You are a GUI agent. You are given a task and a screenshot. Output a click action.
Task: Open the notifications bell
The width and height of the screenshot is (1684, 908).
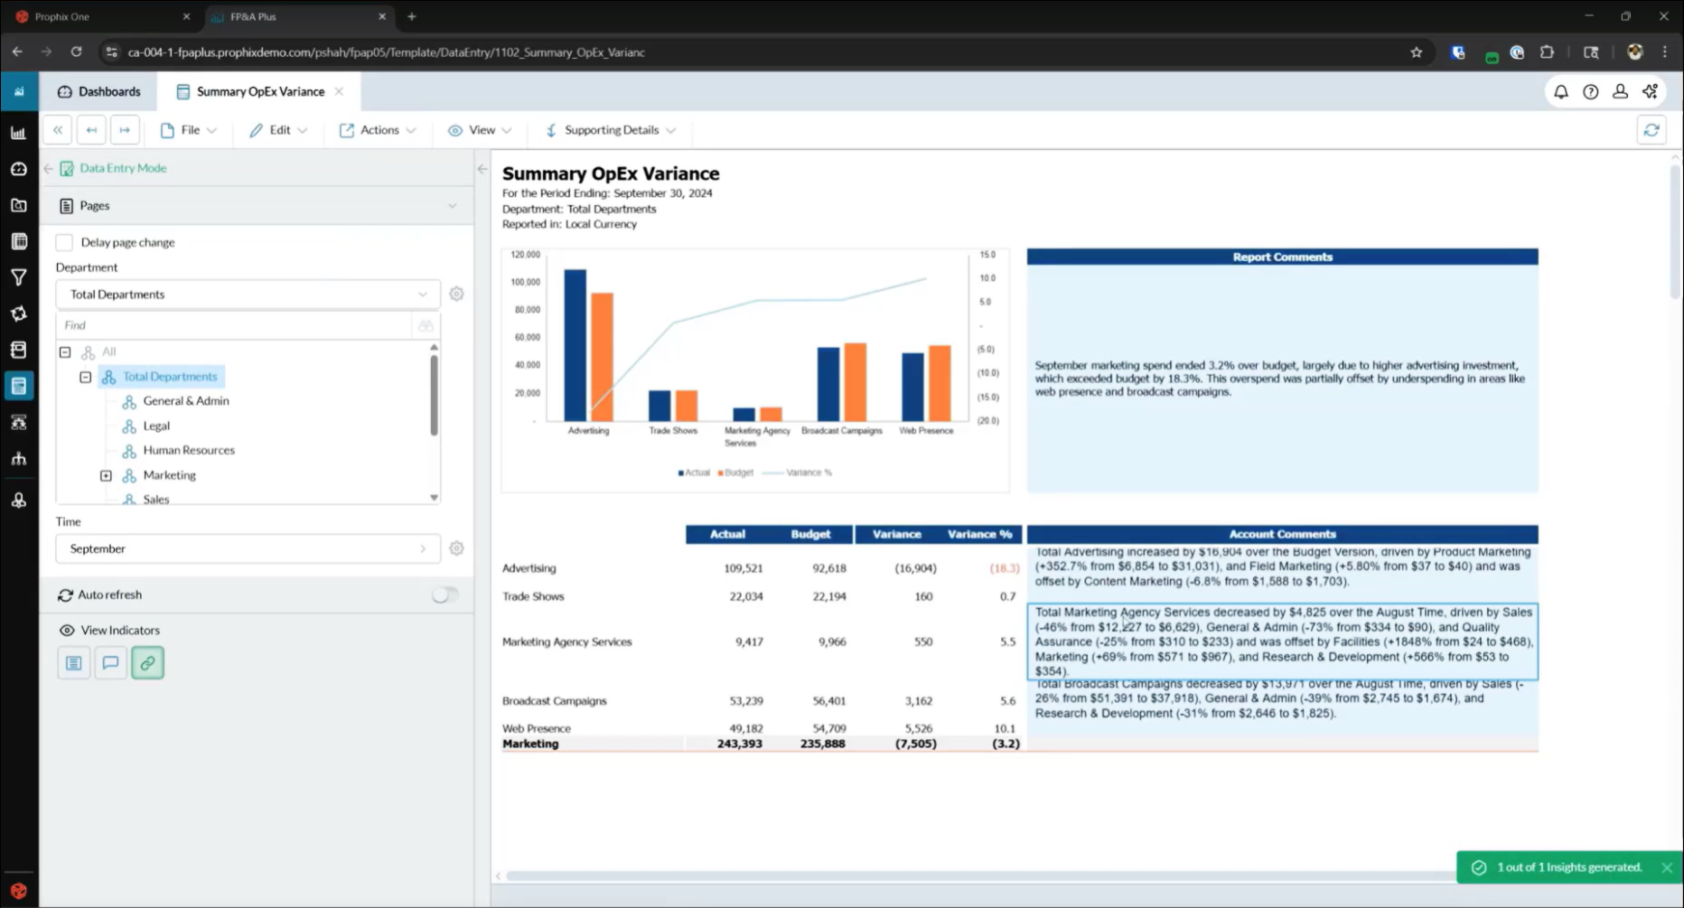click(1560, 91)
